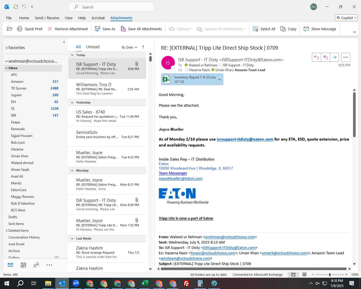Screen dimensions: 361x289
Task: Open the By Date sort dropdown
Action: 129,47
